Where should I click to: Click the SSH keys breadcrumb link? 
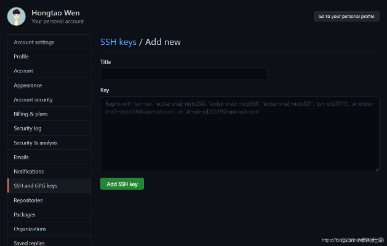118,42
